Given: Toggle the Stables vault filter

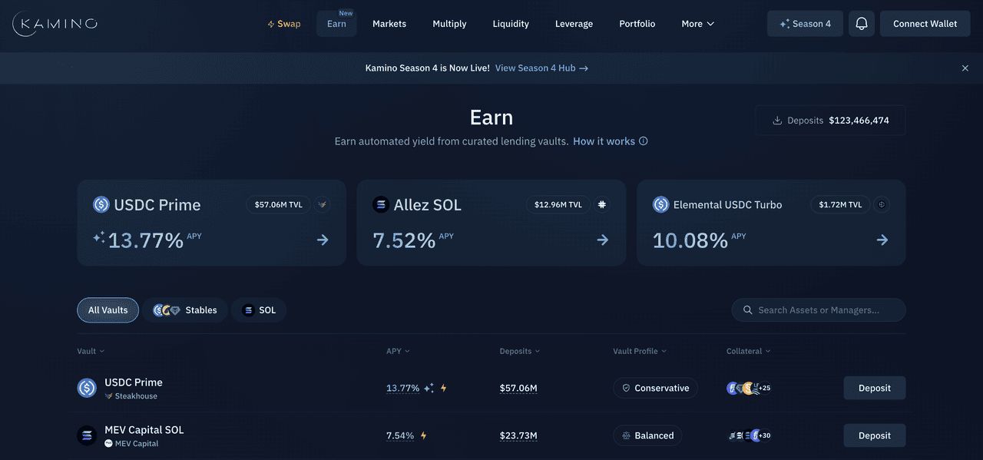Looking at the screenshot, I should tap(185, 310).
